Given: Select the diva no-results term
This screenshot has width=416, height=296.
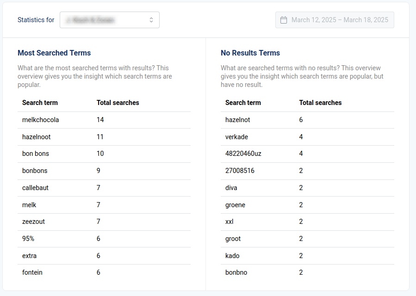Looking at the screenshot, I should tap(231, 188).
